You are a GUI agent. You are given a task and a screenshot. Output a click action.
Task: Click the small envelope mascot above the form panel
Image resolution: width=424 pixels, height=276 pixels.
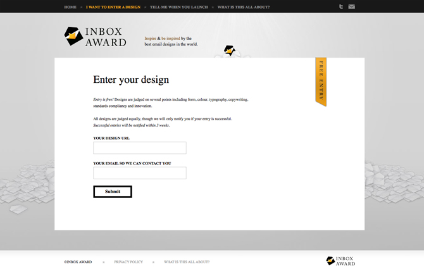230,51
